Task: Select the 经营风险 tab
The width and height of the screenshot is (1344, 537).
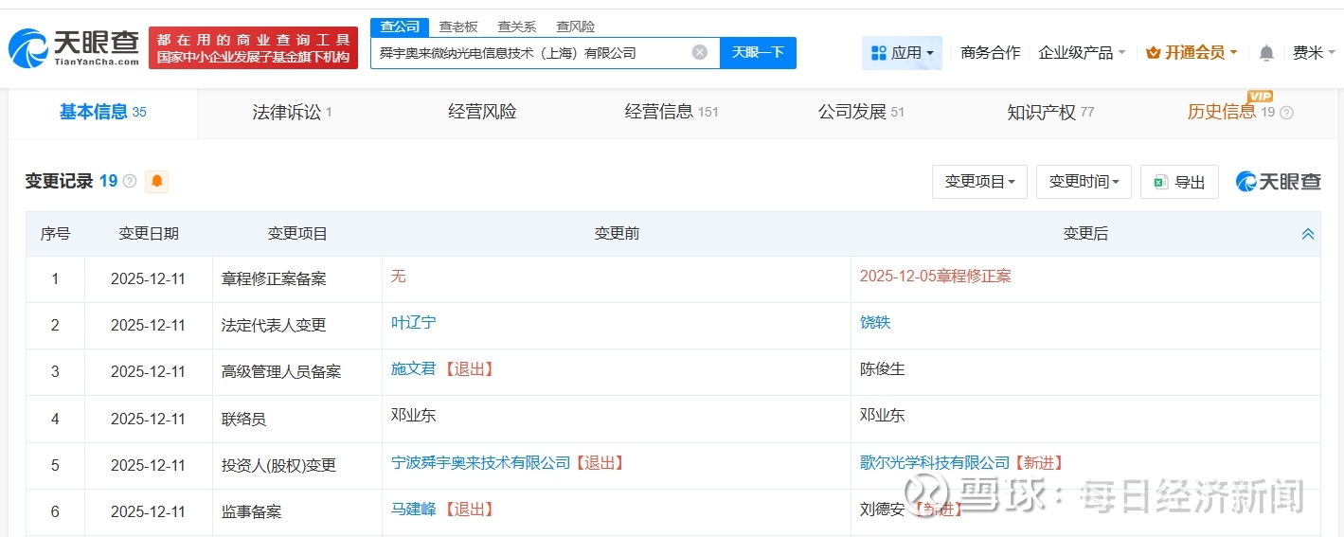Action: 482,112
